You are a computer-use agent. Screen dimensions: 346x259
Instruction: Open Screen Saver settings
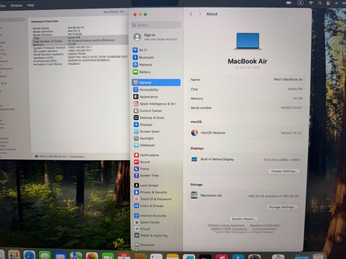(x=147, y=131)
